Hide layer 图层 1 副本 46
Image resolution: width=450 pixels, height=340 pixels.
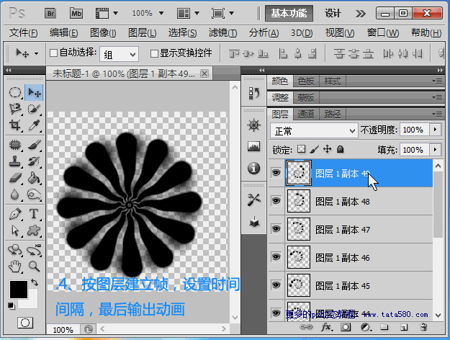[x=276, y=257]
